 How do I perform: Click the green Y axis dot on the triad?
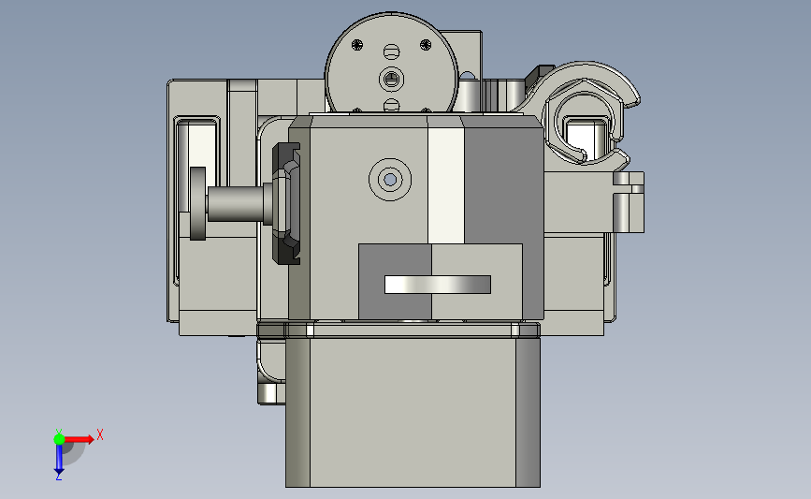click(x=59, y=439)
